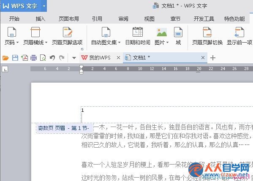Viewport: 253px width, 181px height.
Task: Close the 我的WPS tab
Action: click(118, 57)
